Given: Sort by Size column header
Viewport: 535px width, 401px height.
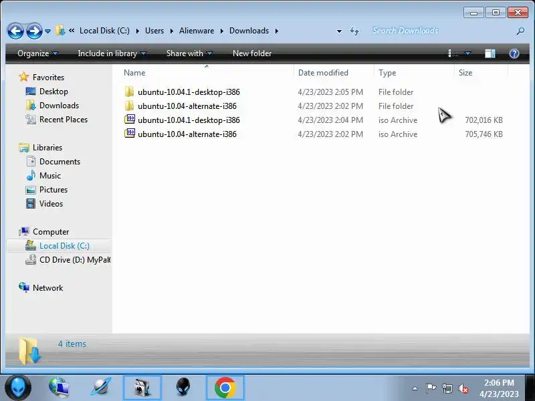Looking at the screenshot, I should (481, 73).
